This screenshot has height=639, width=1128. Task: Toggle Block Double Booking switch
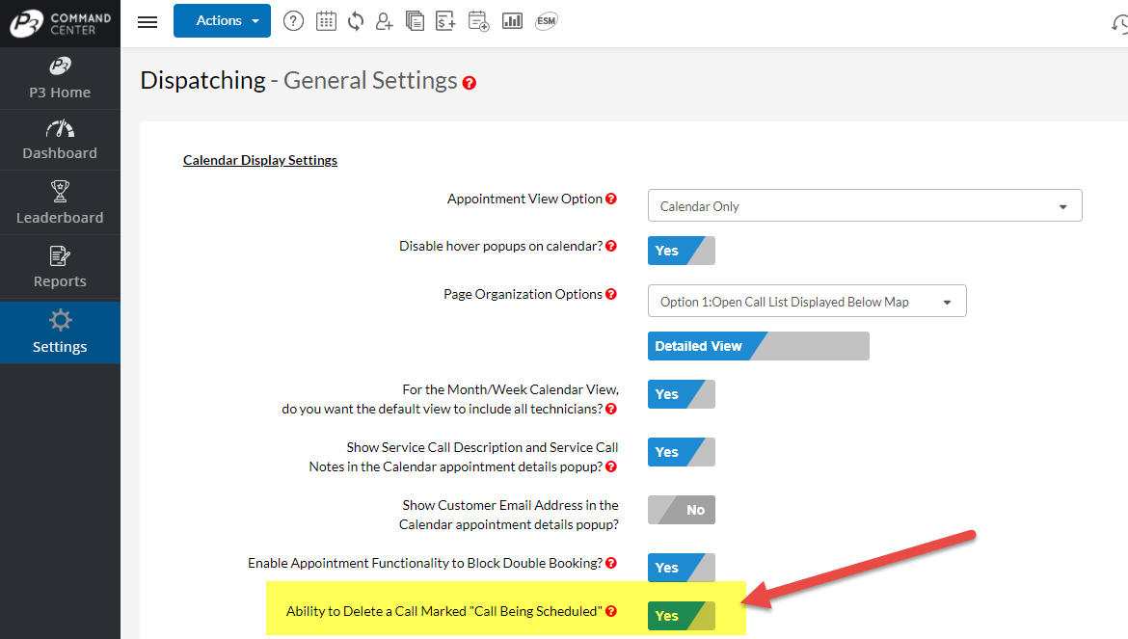(x=681, y=568)
